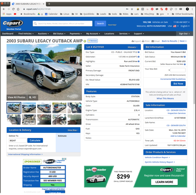The width and height of the screenshot is (196, 195).
Task: Show next vehicle photo arrow
Action: [79, 72]
